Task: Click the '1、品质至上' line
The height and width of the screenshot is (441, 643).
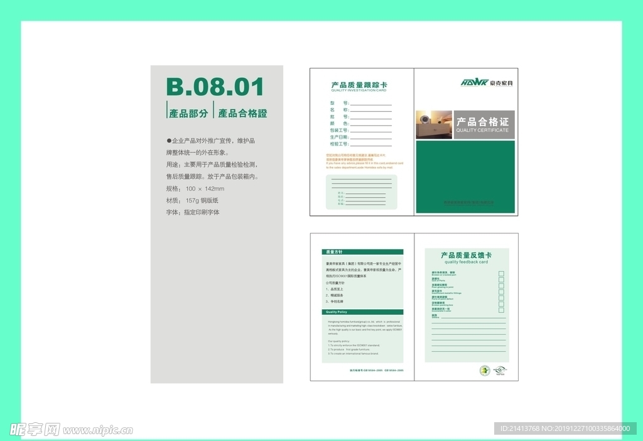Action: point(335,289)
